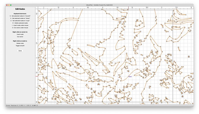
Task: Click the "Right-click on vector to:" heading
Action: pos(20,32)
